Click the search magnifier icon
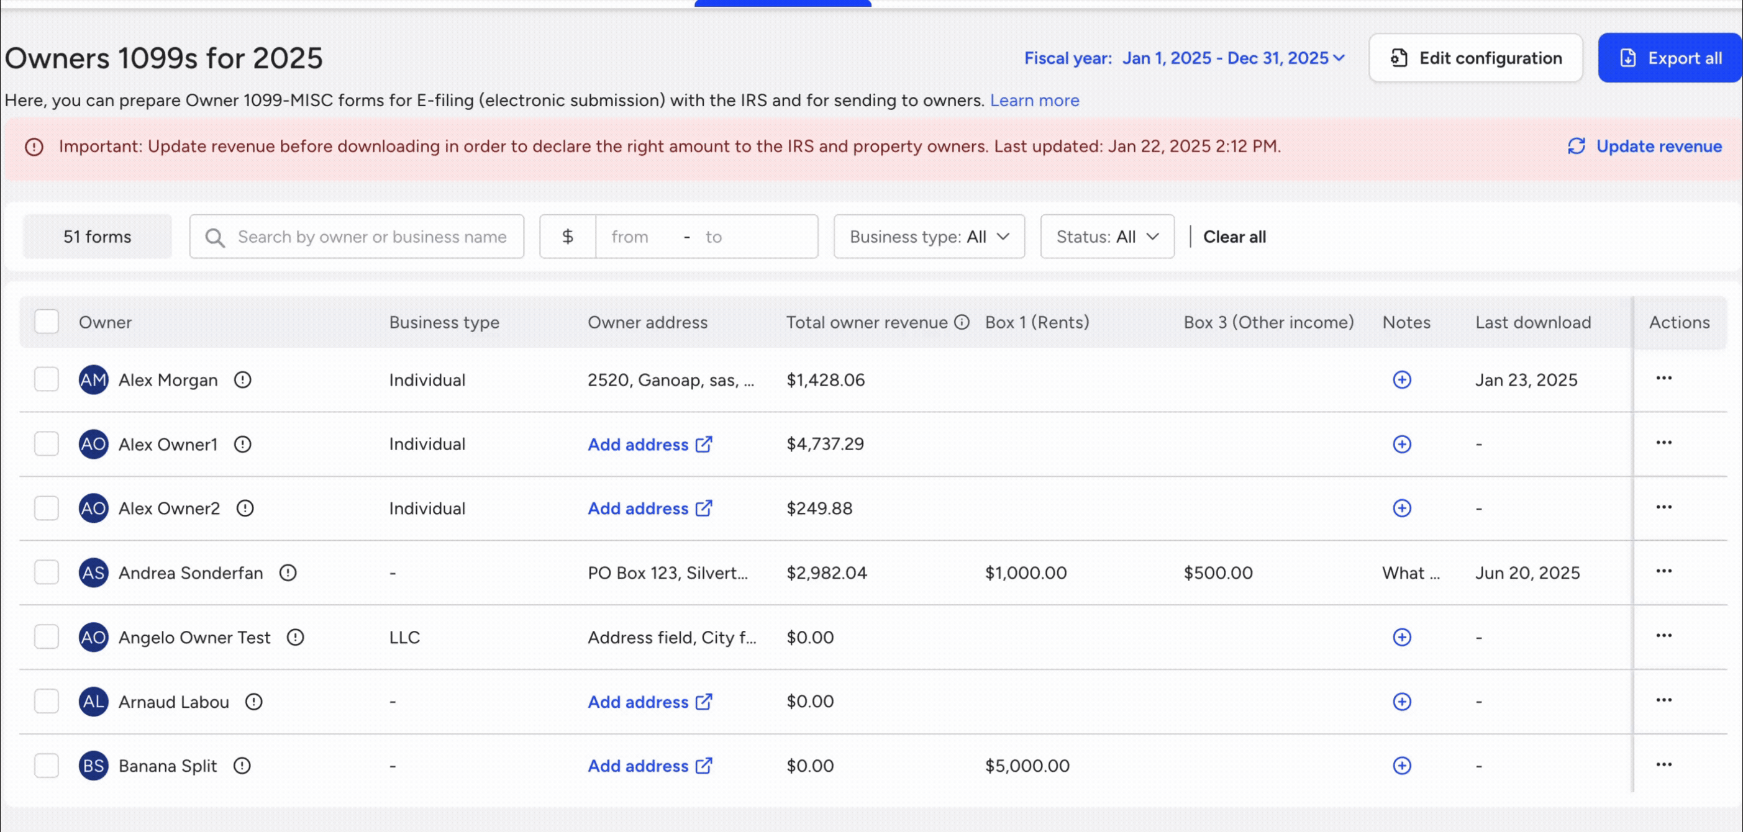1743x832 pixels. [x=214, y=237]
